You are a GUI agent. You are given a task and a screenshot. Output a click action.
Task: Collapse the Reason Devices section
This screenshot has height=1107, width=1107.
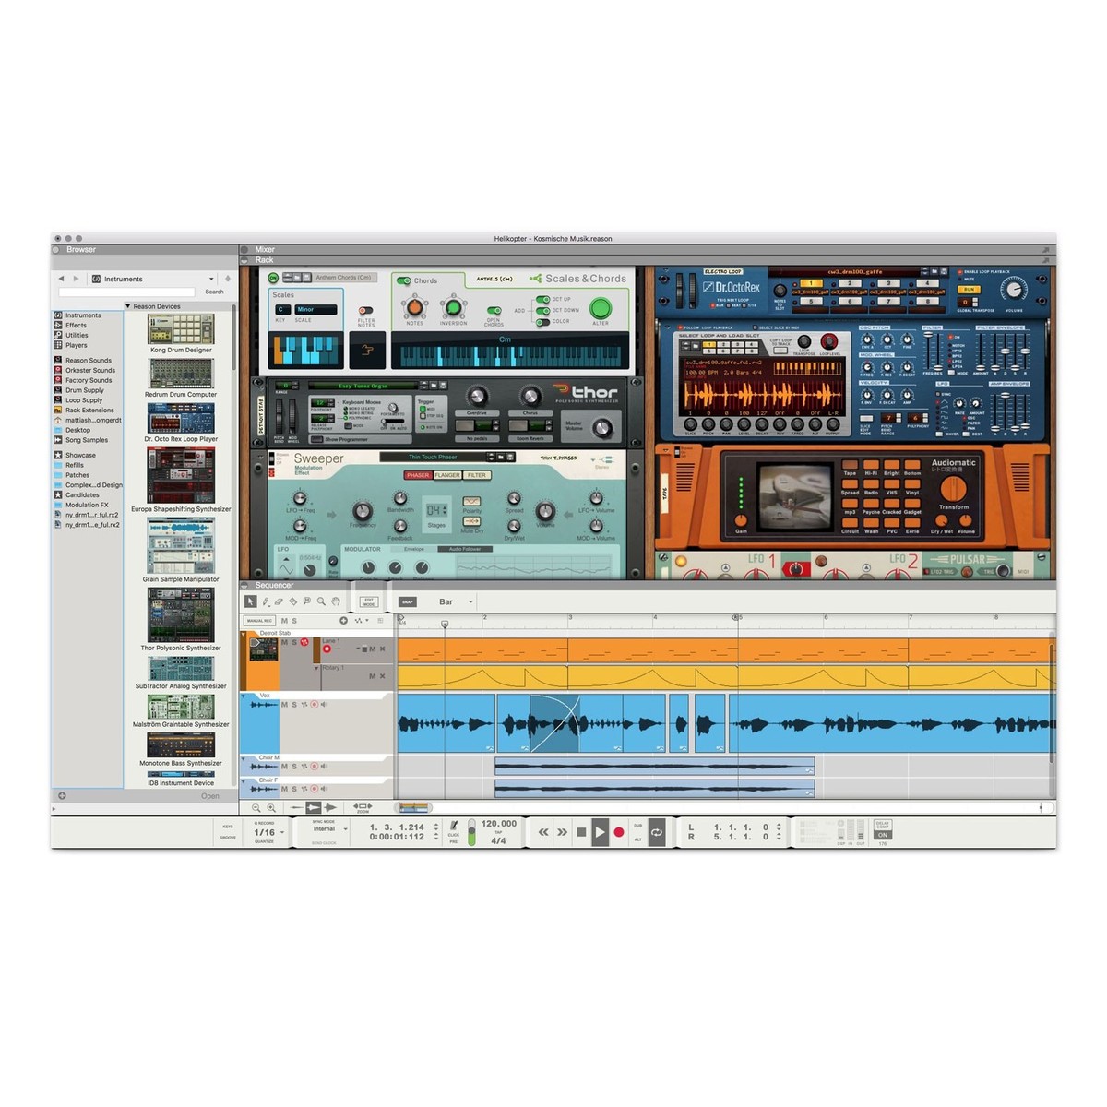128,306
